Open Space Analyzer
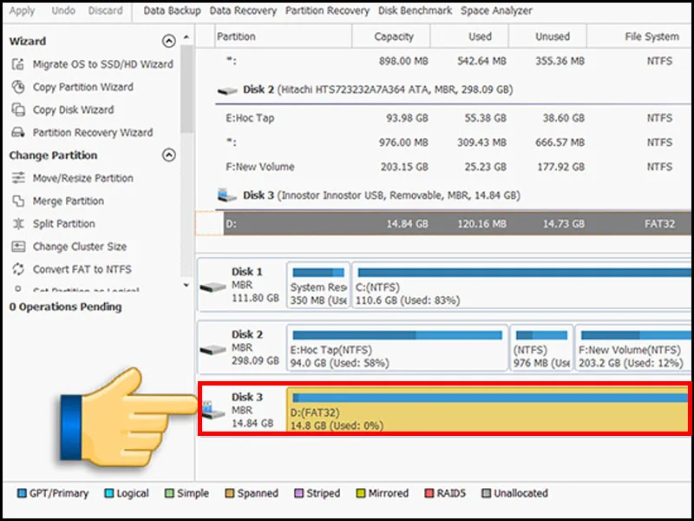694x521 pixels. click(496, 10)
